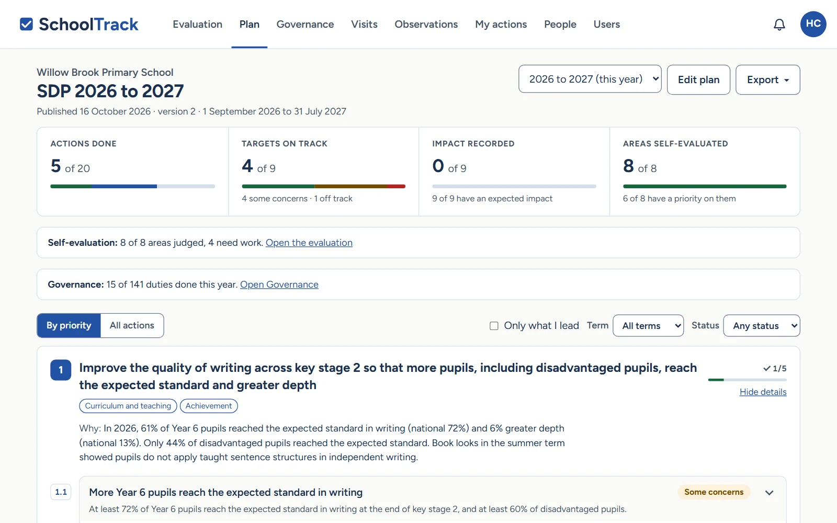Go to Observations tab
The height and width of the screenshot is (523, 837).
pos(426,24)
